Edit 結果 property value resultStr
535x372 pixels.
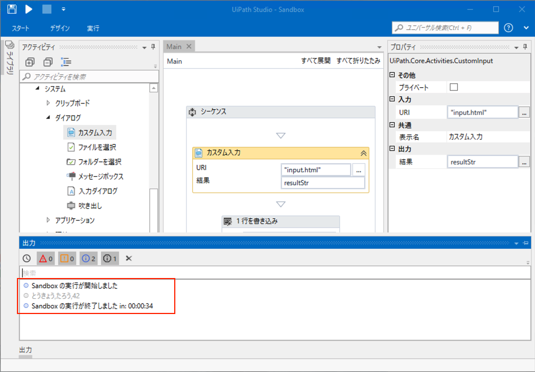tap(483, 162)
